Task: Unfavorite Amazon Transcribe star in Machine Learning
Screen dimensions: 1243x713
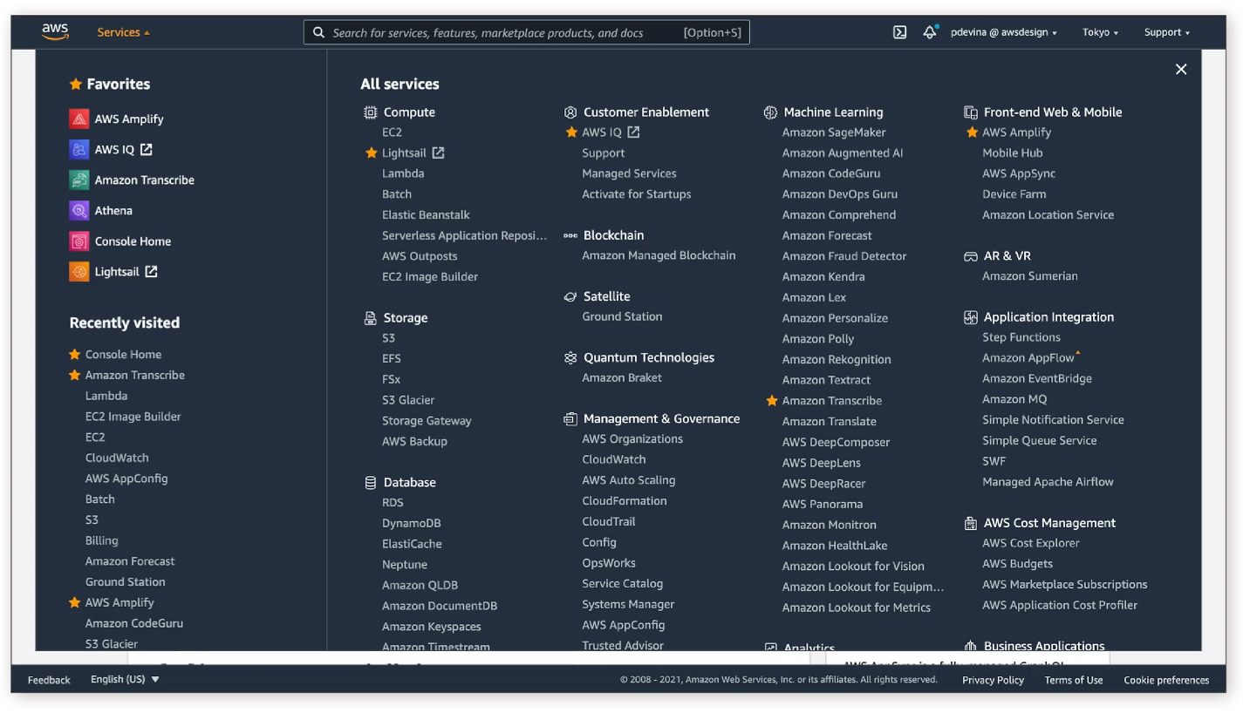Action: pyautogui.click(x=771, y=401)
